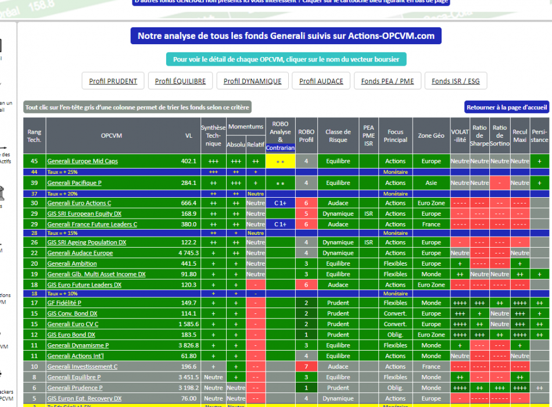Screen dimensions: 552x407
Task: Select VL value 402.1
Action: click(189, 161)
